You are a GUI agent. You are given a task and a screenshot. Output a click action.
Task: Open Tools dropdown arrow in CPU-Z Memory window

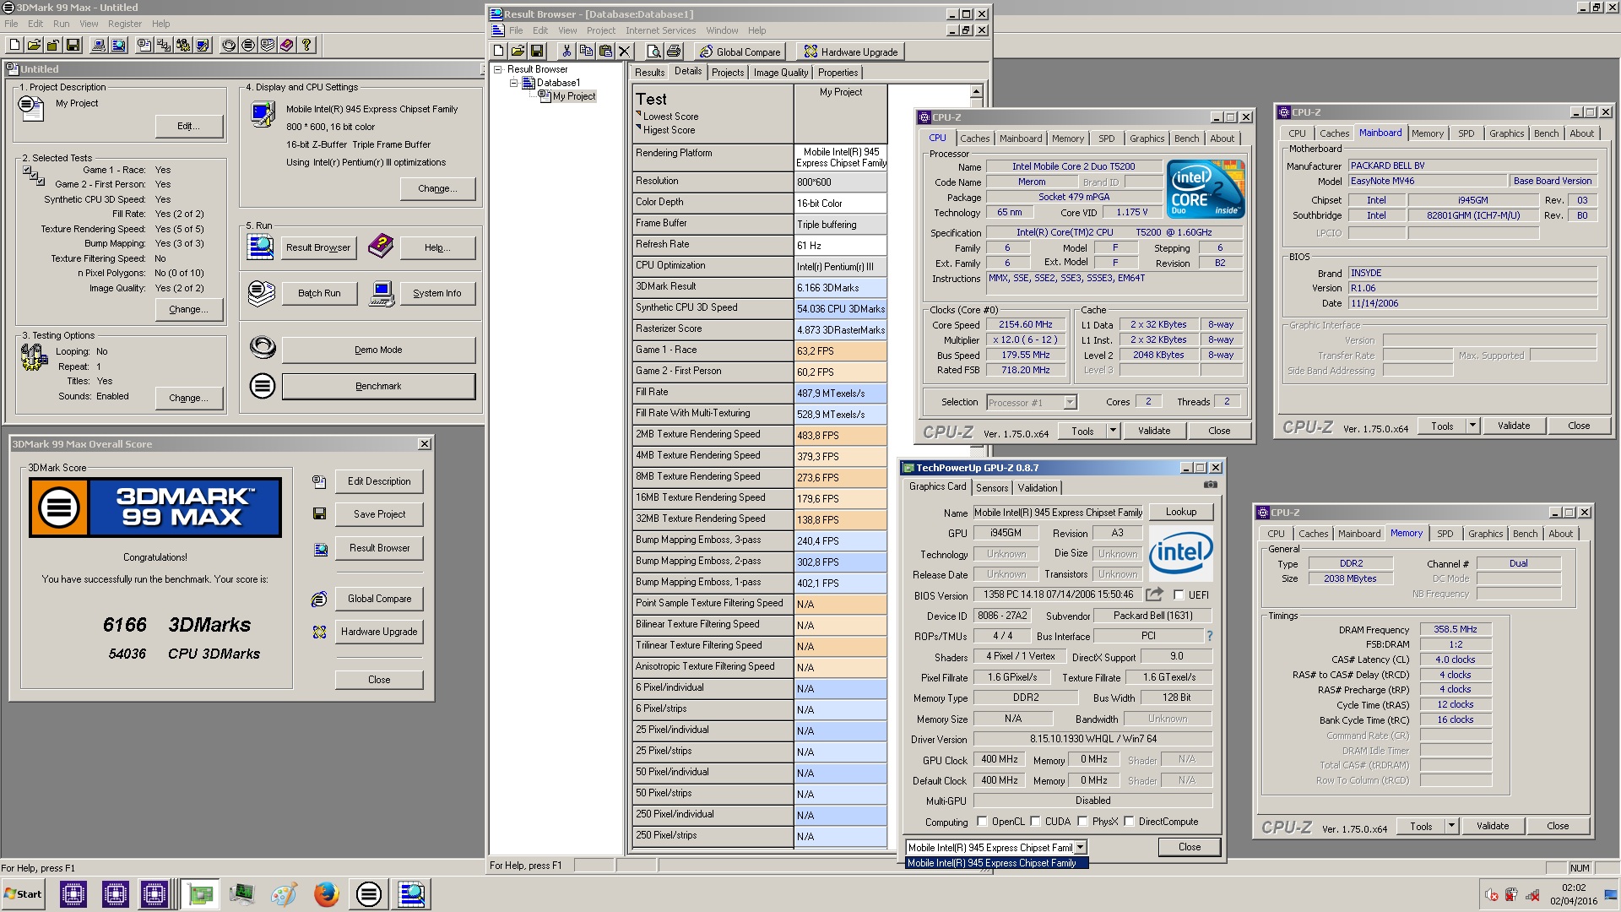1451,826
